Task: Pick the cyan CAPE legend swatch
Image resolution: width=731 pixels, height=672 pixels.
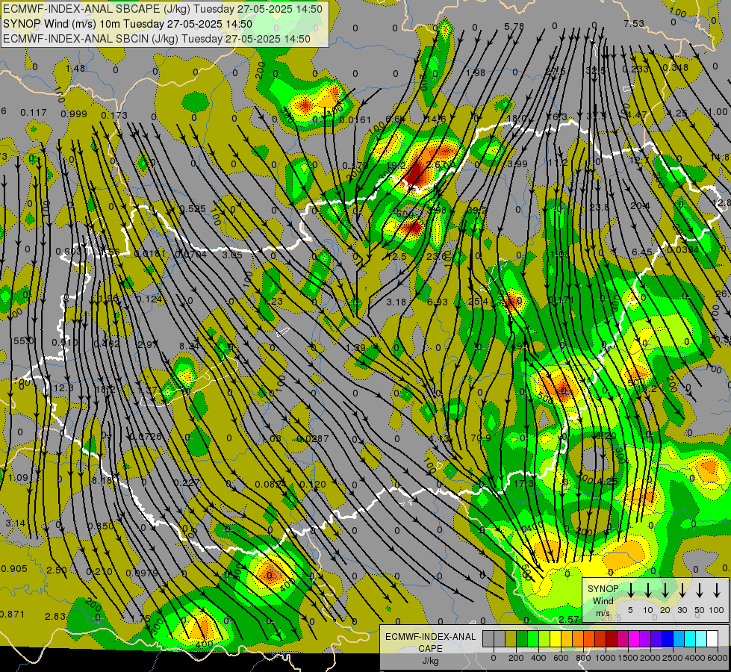Action: pos(691,638)
